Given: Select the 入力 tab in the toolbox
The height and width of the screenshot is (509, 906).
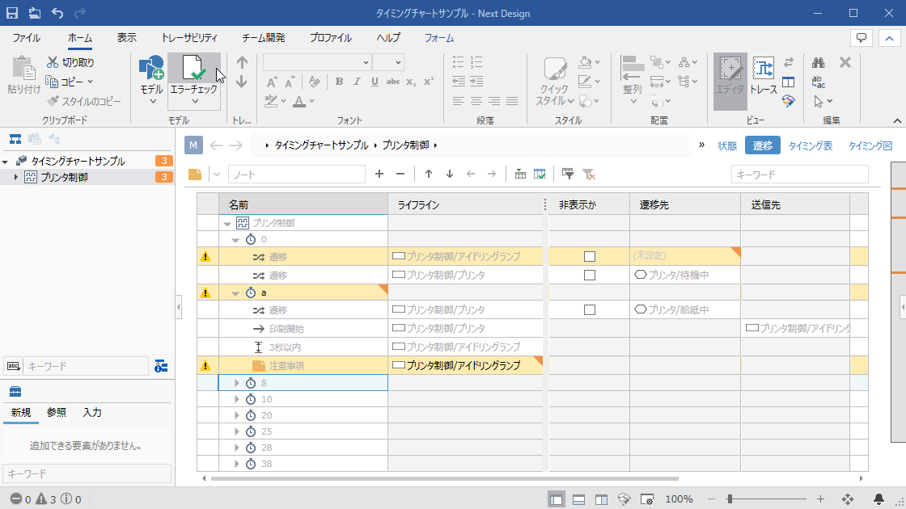Looking at the screenshot, I should tap(92, 413).
